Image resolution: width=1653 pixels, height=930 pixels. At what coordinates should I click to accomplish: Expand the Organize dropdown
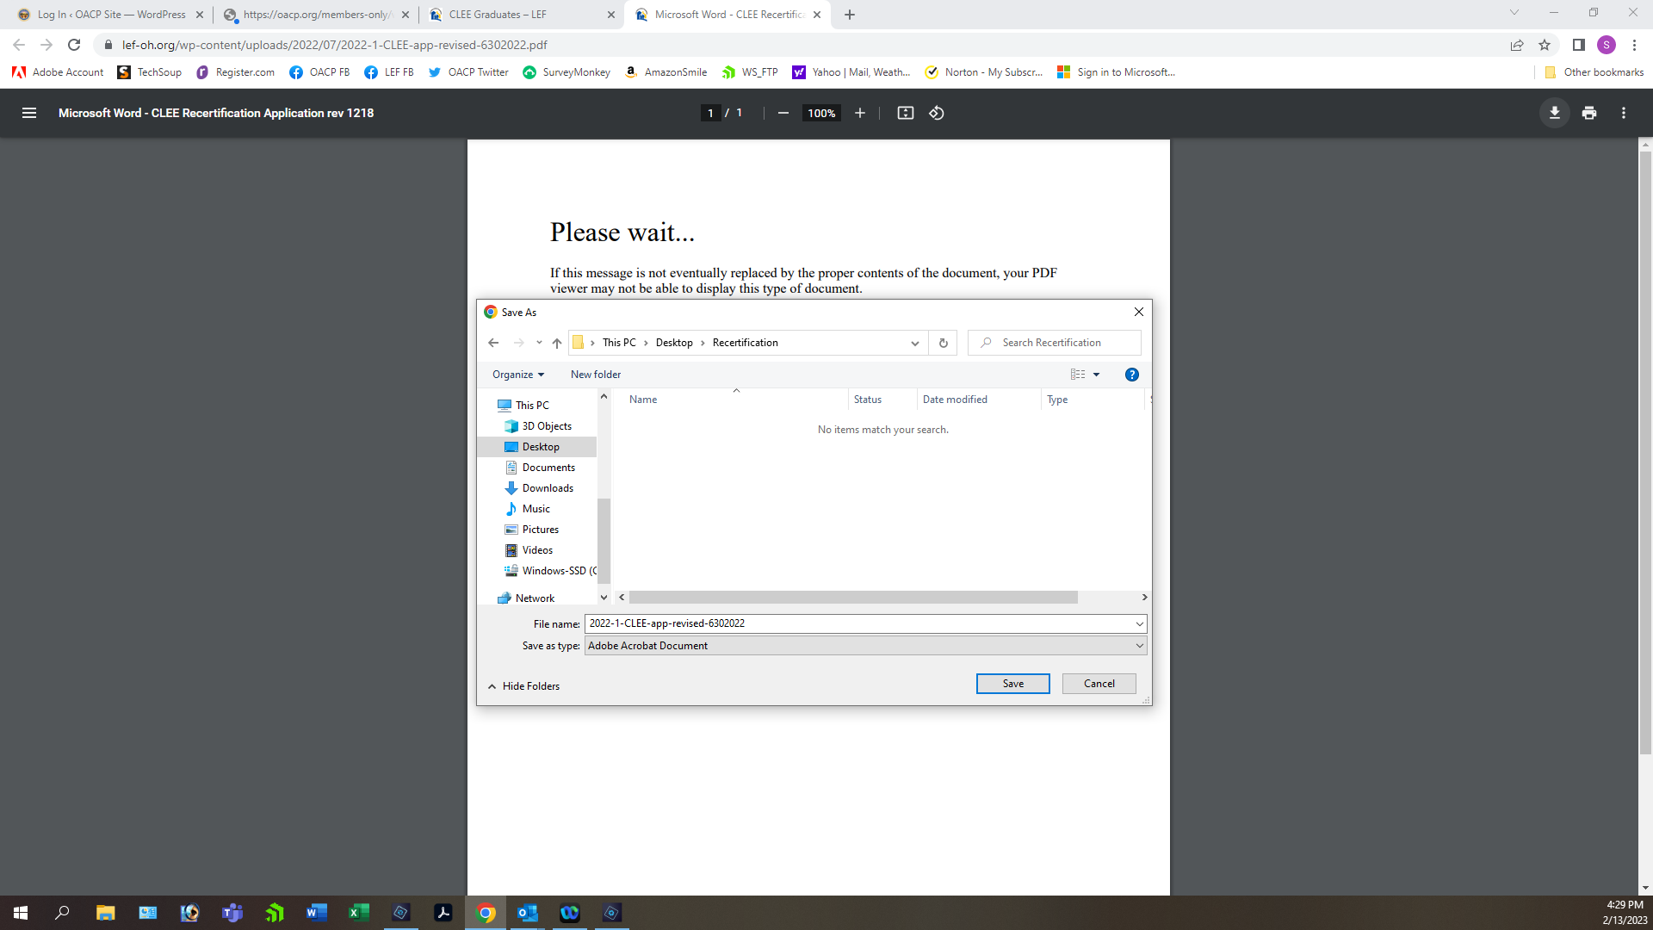point(517,375)
